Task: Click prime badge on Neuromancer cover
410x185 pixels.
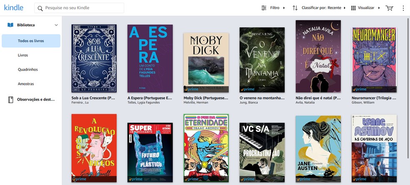Action: point(360,89)
